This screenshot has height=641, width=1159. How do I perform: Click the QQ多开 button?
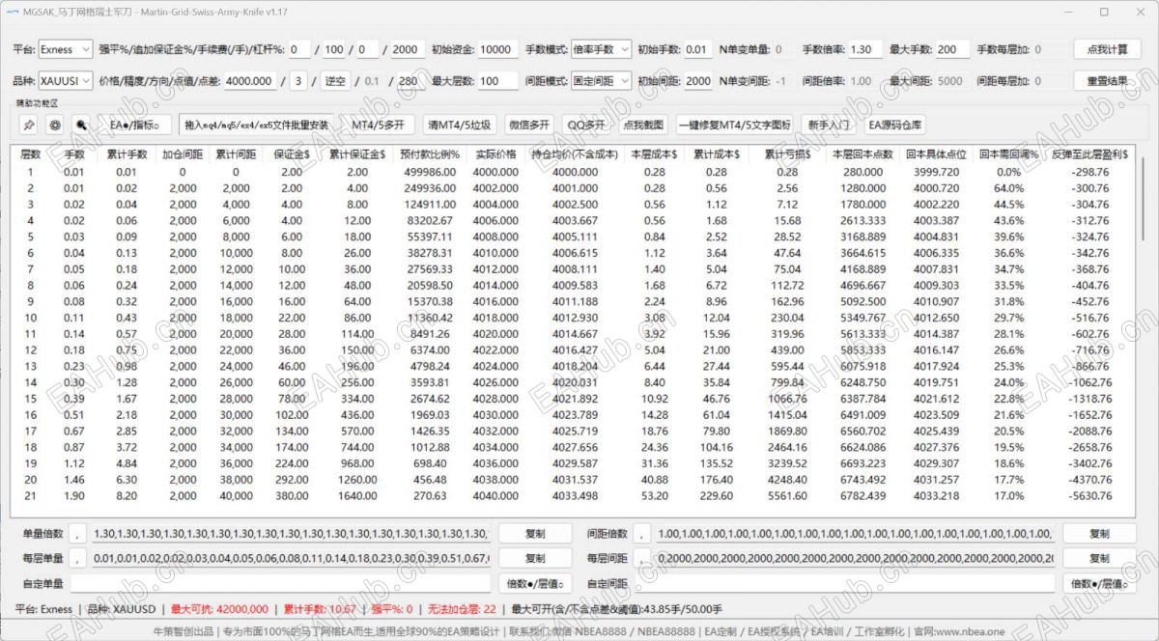[x=586, y=125]
